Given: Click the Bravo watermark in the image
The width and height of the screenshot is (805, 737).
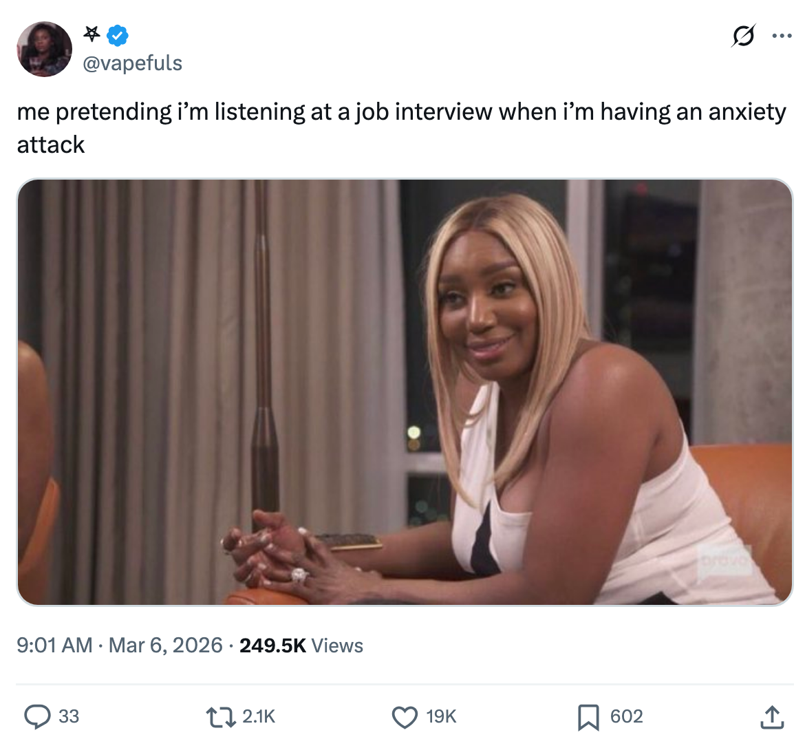Looking at the screenshot, I should pyautogui.click(x=724, y=564).
